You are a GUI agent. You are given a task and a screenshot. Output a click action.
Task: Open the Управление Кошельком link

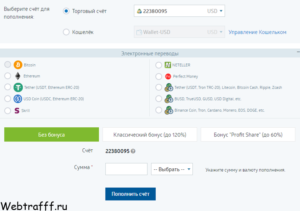pyautogui.click(x=257, y=32)
